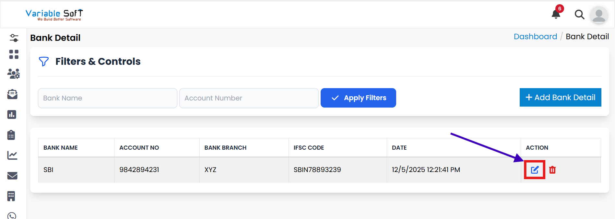The width and height of the screenshot is (615, 219).
Task: Open the dashboard grid icon in sidebar
Action: pos(14,54)
